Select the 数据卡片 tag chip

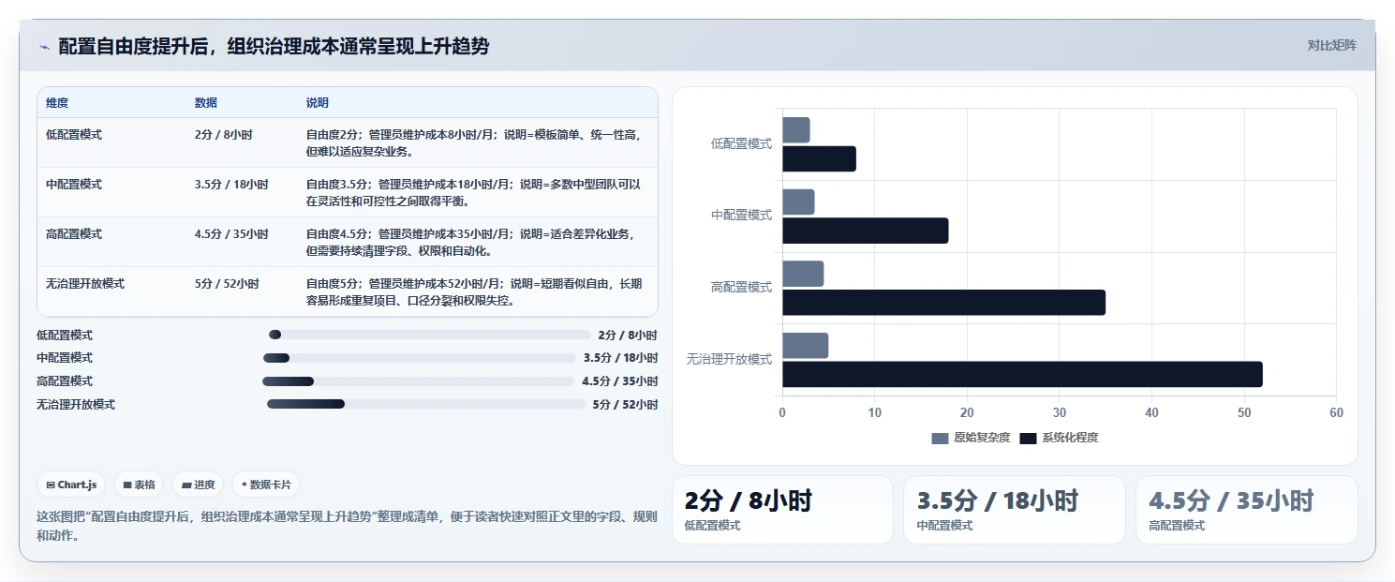coord(266,485)
